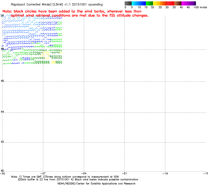Click latitude axis label '44'
208x188 pixels.
(2, 112)
